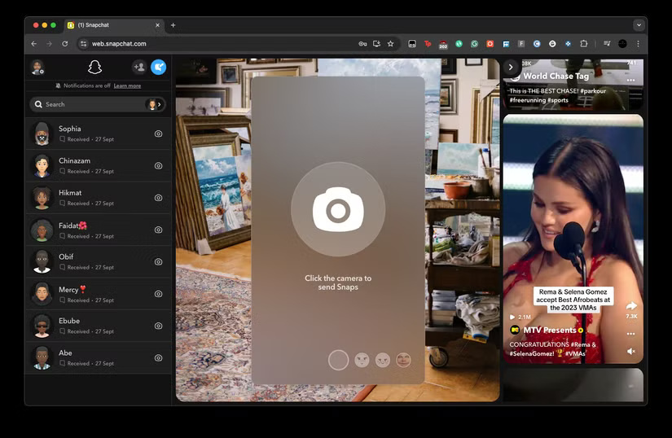This screenshot has height=438, width=672.
Task: Select the (1) Snapchat browser tab
Action: (x=114, y=25)
